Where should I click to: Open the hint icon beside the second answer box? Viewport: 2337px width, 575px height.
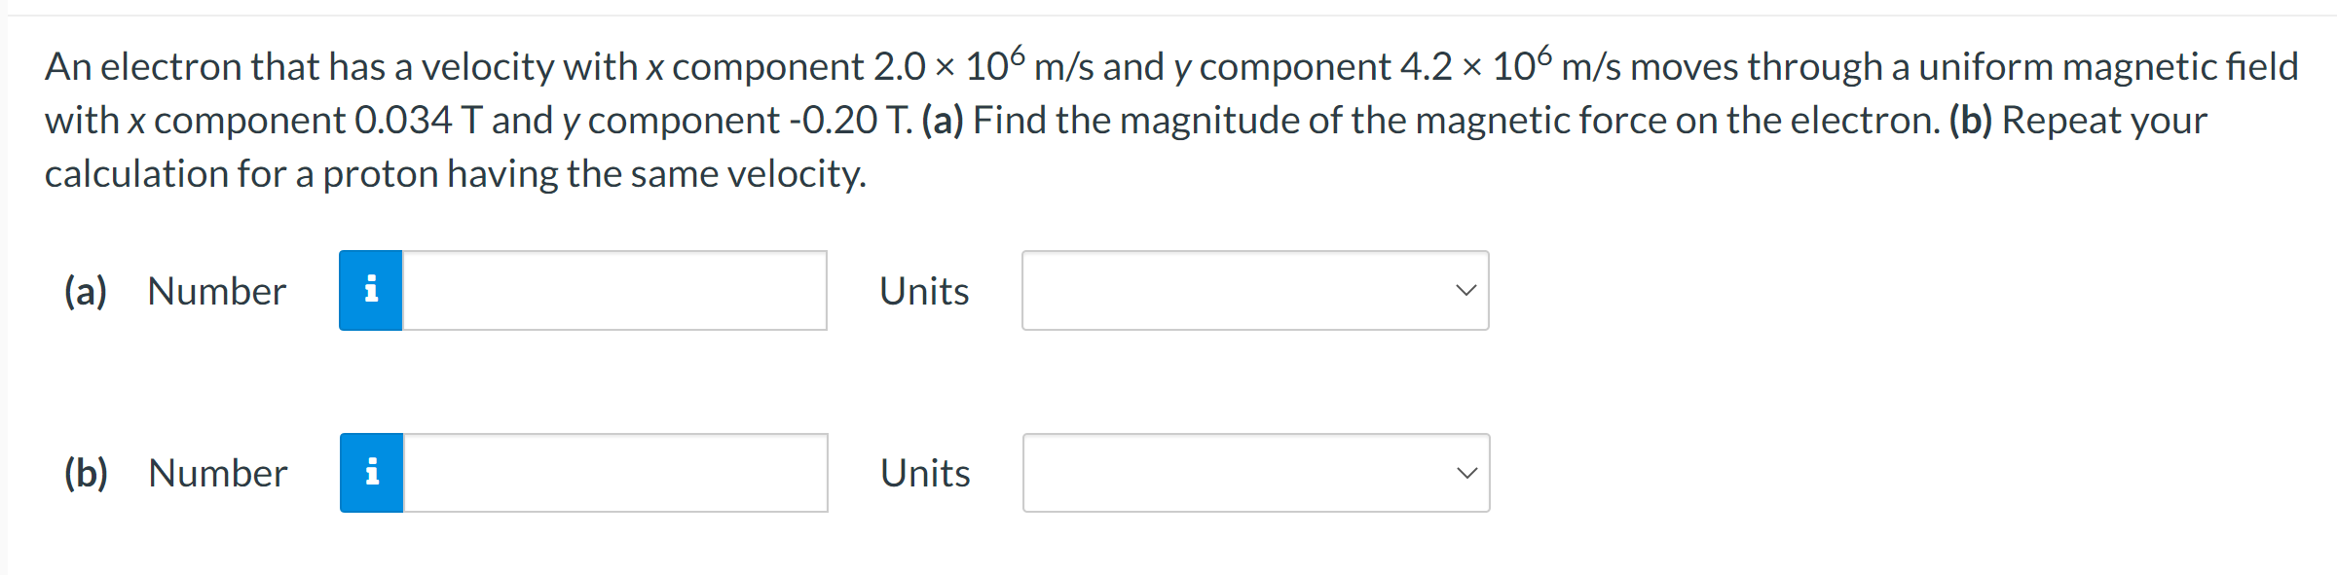[x=370, y=473]
